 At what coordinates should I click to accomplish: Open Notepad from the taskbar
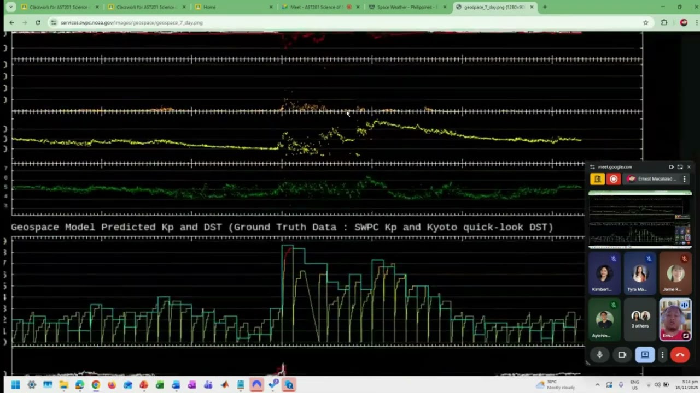coord(241,385)
